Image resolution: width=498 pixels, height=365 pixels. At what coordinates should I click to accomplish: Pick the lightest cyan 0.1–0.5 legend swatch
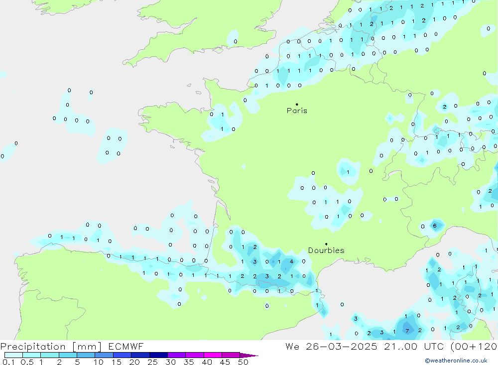(13, 355)
